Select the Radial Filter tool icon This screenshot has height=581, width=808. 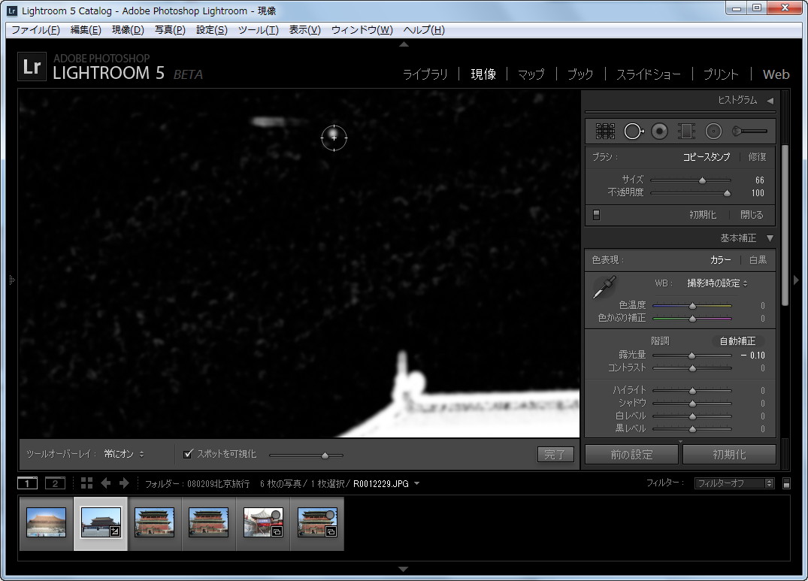(714, 132)
